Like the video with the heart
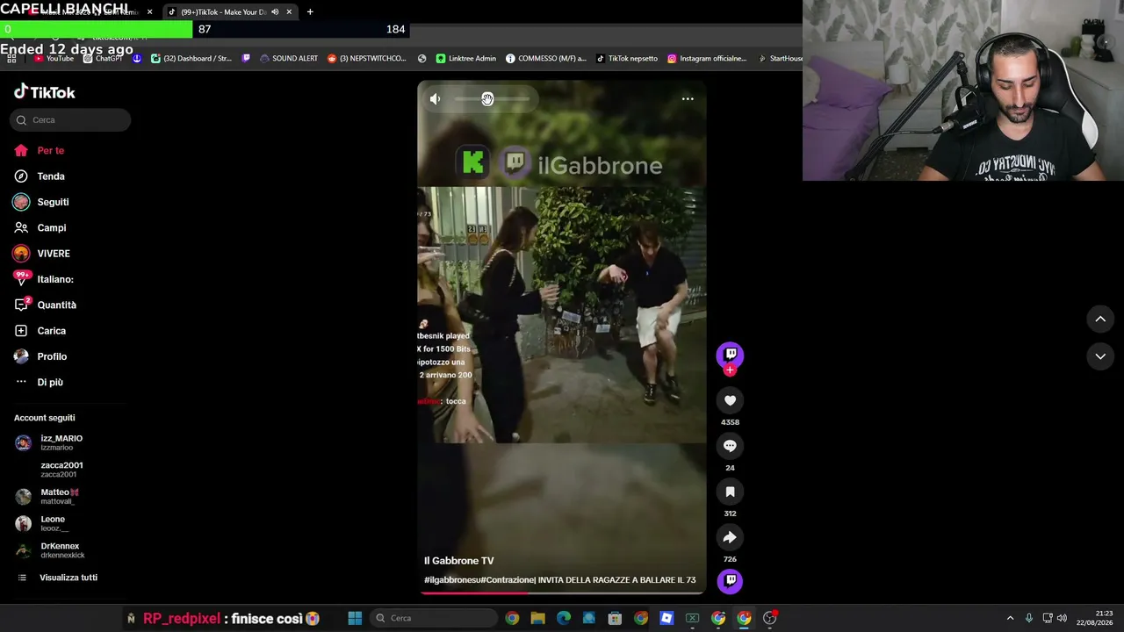The image size is (1124, 632). 730,400
